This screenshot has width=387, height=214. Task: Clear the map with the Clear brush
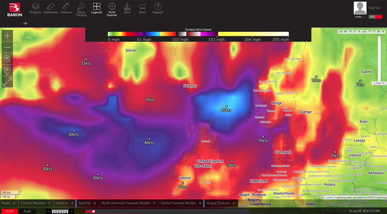pyautogui.click(x=127, y=8)
